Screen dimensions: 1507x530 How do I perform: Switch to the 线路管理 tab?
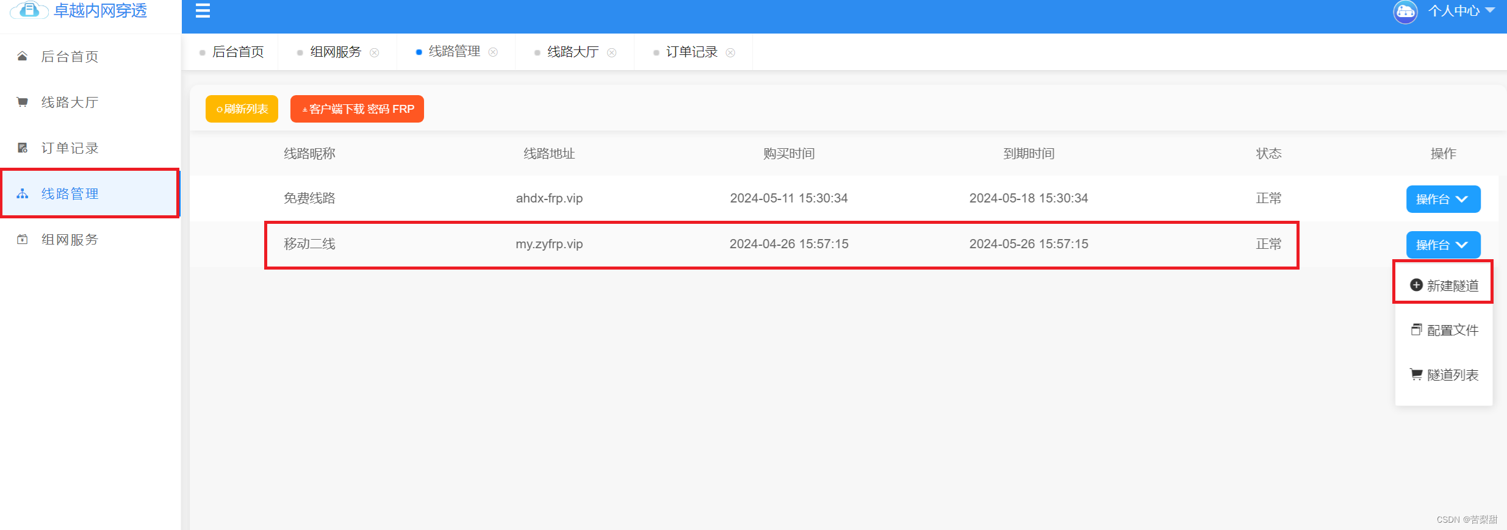point(455,52)
